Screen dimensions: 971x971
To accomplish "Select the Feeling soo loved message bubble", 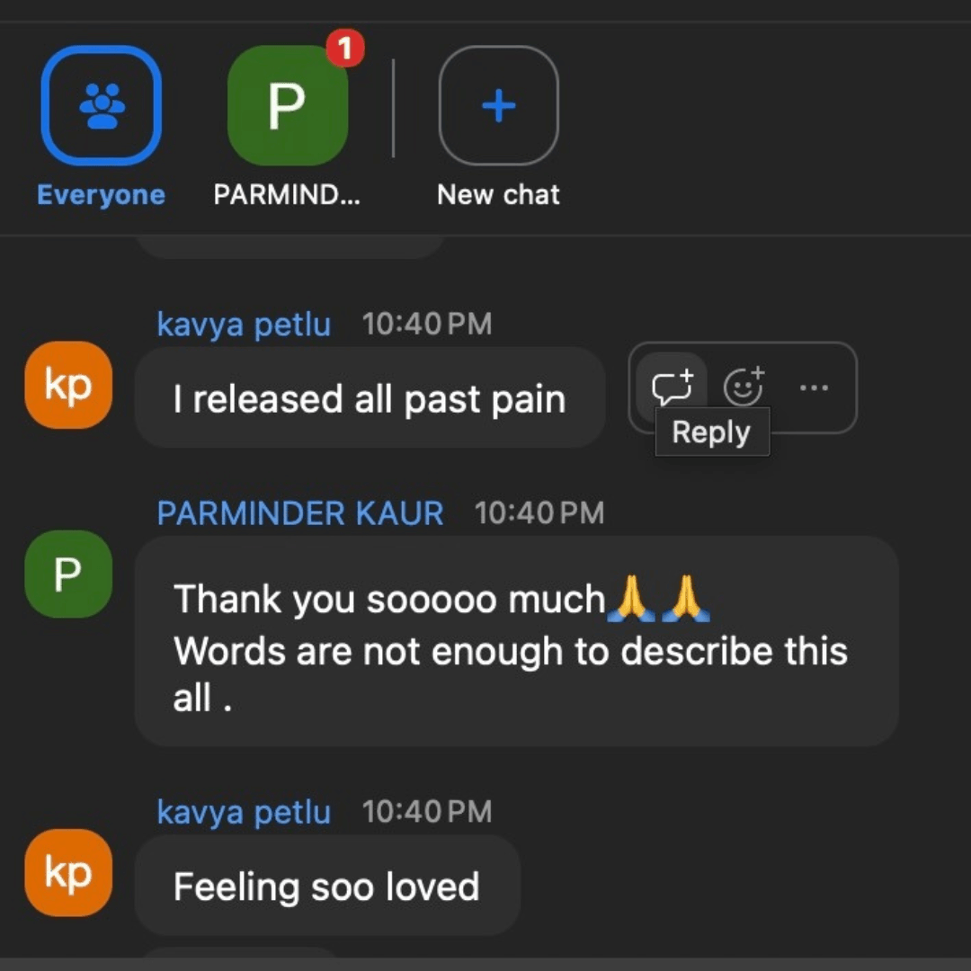I will pos(327,885).
